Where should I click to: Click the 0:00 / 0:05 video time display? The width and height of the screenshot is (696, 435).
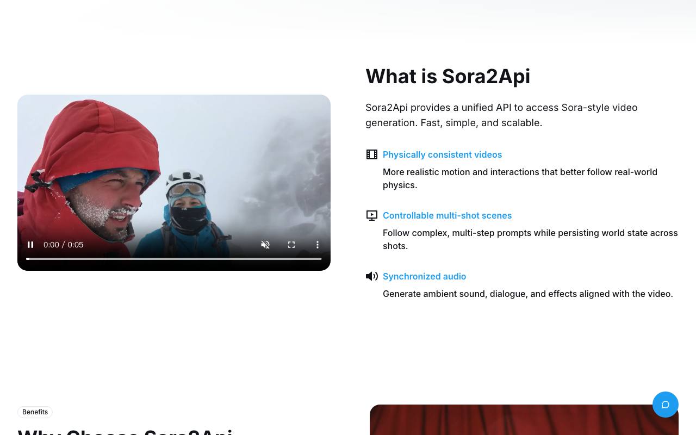click(x=63, y=245)
